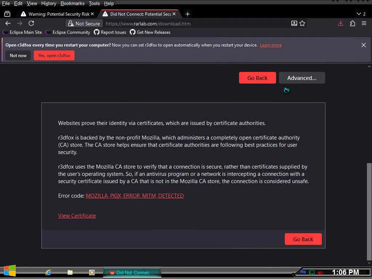Click the network monitor tray icon

[x=312, y=272]
